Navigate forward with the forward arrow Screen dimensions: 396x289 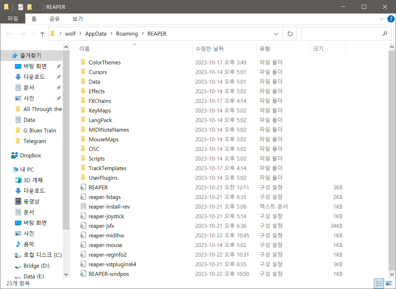click(x=22, y=34)
